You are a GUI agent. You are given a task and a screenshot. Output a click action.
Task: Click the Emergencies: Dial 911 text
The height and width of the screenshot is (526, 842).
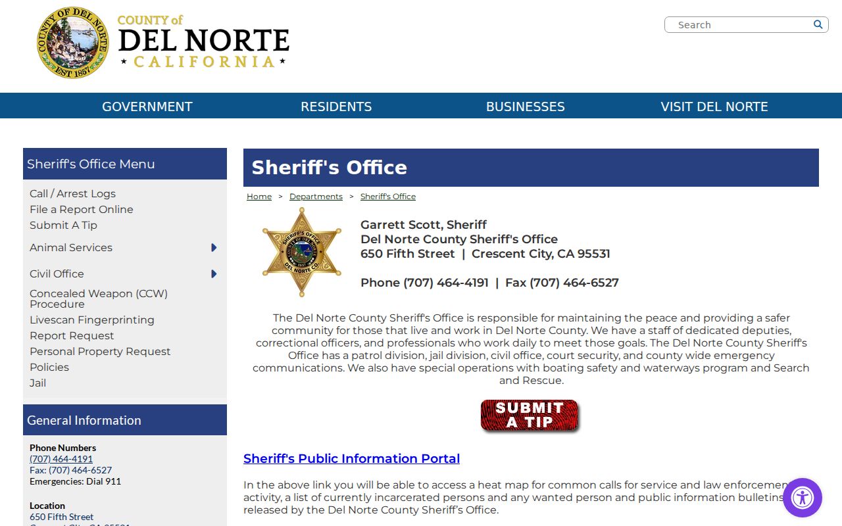point(75,481)
